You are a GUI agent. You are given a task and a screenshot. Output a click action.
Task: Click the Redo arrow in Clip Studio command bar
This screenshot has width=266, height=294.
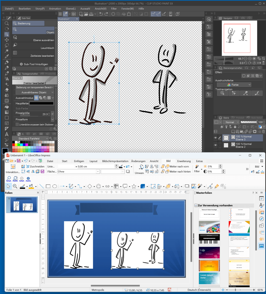(106, 14)
